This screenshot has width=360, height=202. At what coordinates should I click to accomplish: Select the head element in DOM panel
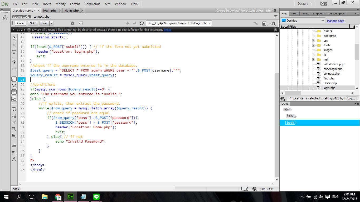290,115
